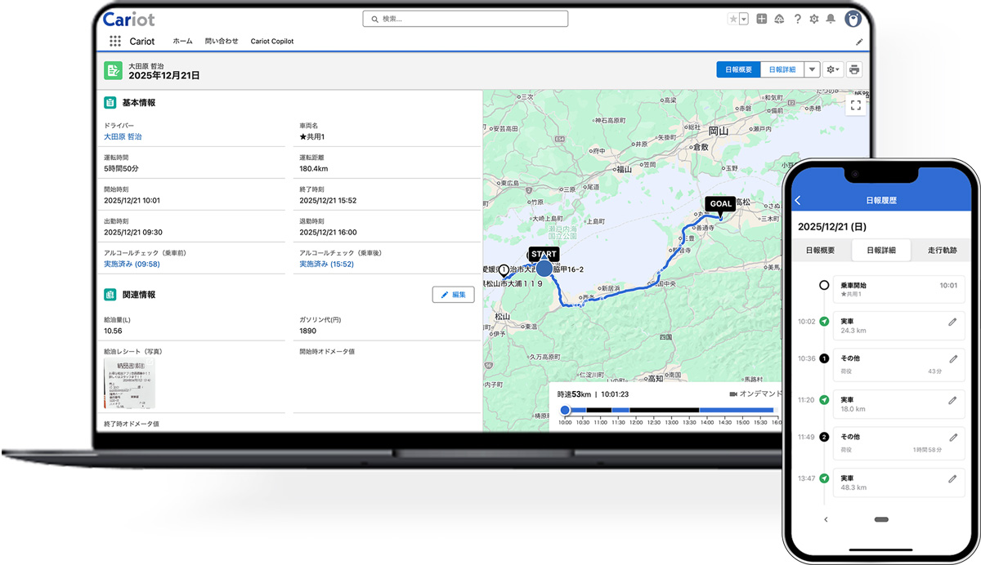This screenshot has width=981, height=565.
Task: Select the 日報概要 button on desktop
Action: (738, 69)
